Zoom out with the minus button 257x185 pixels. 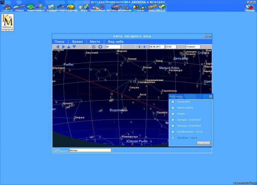coord(93,47)
